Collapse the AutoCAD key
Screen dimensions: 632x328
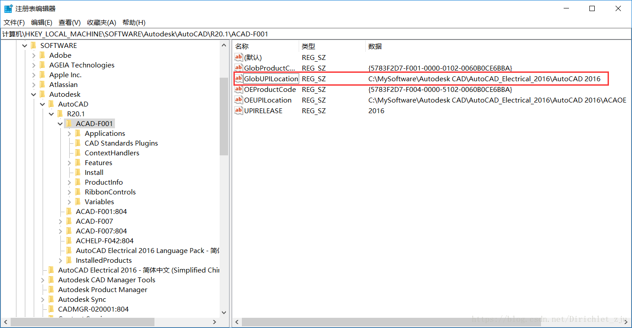[43, 104]
